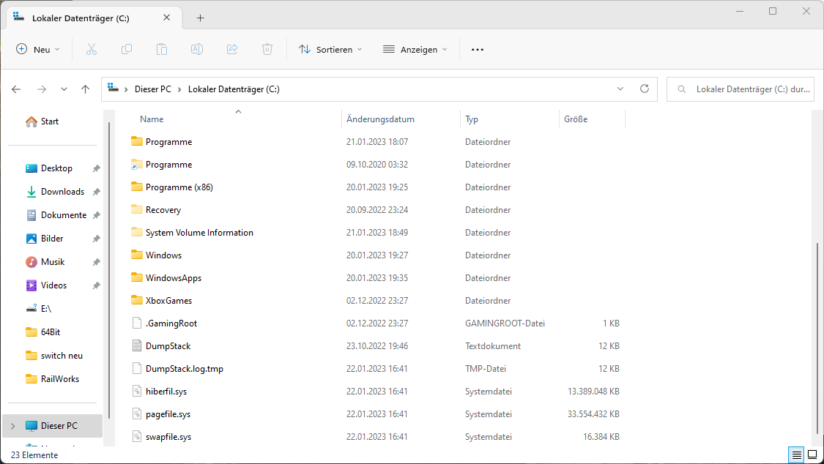Click the Share icon in toolbar
Viewport: 824px width, 464px height.
pyautogui.click(x=232, y=49)
